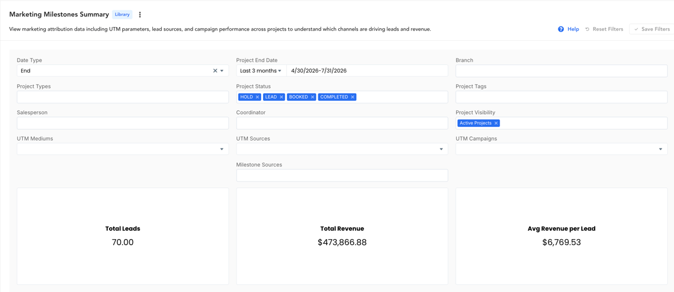Click the Marketing Milestones Summary title

[x=59, y=14]
